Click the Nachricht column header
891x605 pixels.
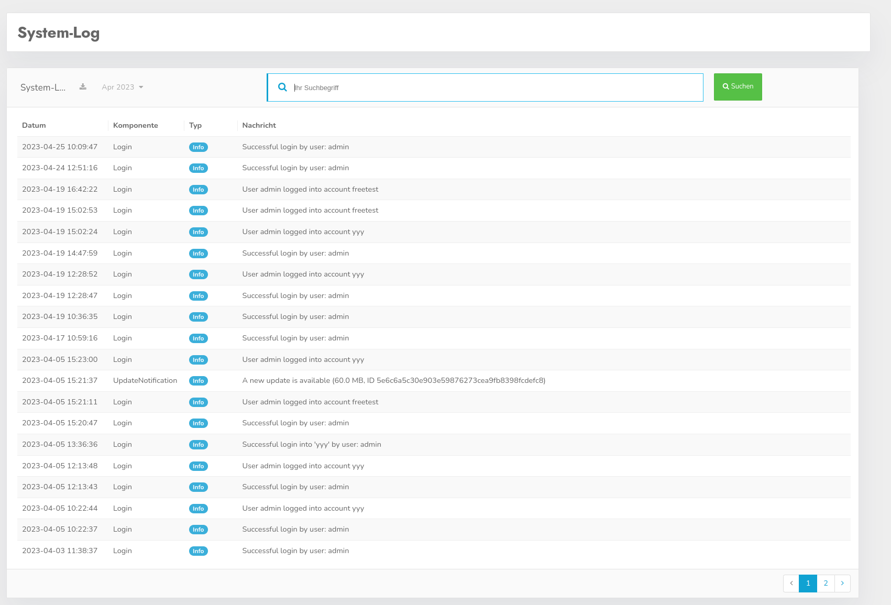click(259, 125)
